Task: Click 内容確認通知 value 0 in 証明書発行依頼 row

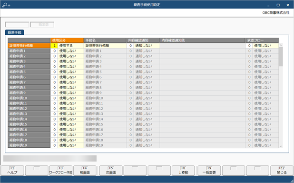Action: point(130,45)
